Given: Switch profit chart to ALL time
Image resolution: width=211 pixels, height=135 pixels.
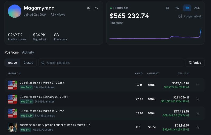Looking at the screenshot, I should (x=197, y=8).
